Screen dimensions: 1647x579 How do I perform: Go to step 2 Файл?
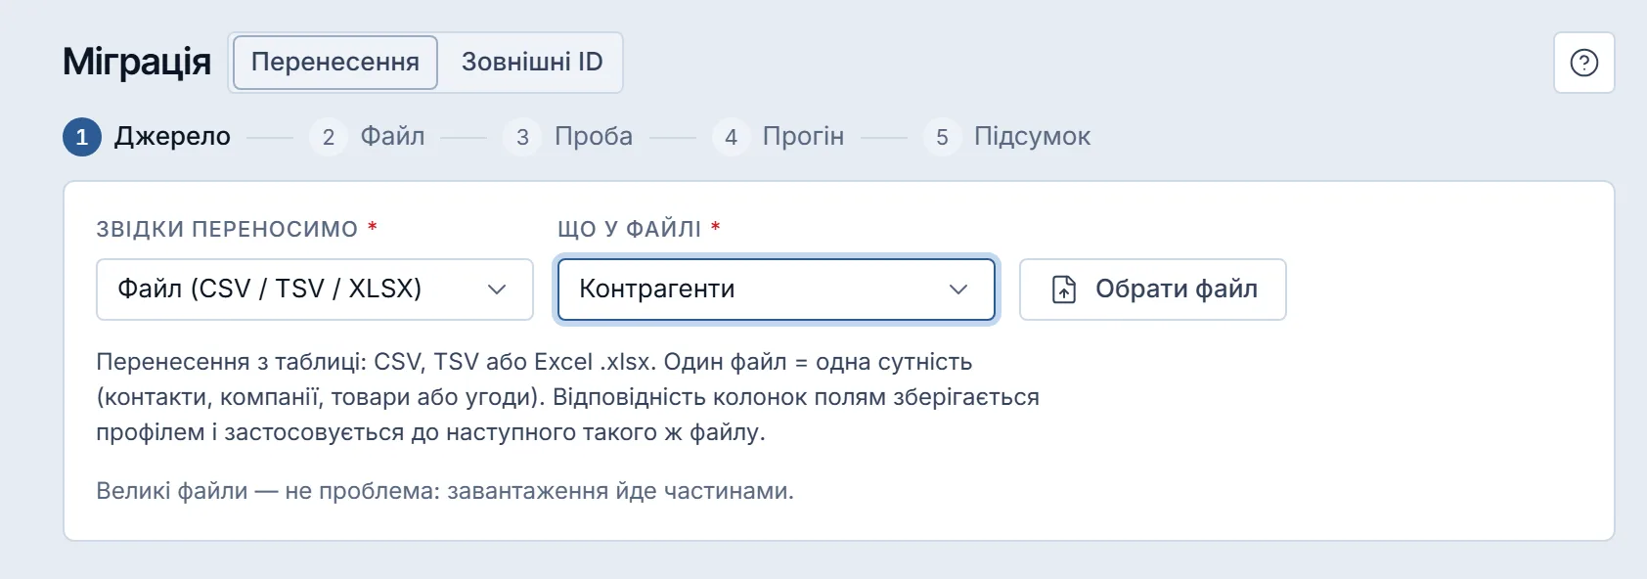pyautogui.click(x=368, y=137)
